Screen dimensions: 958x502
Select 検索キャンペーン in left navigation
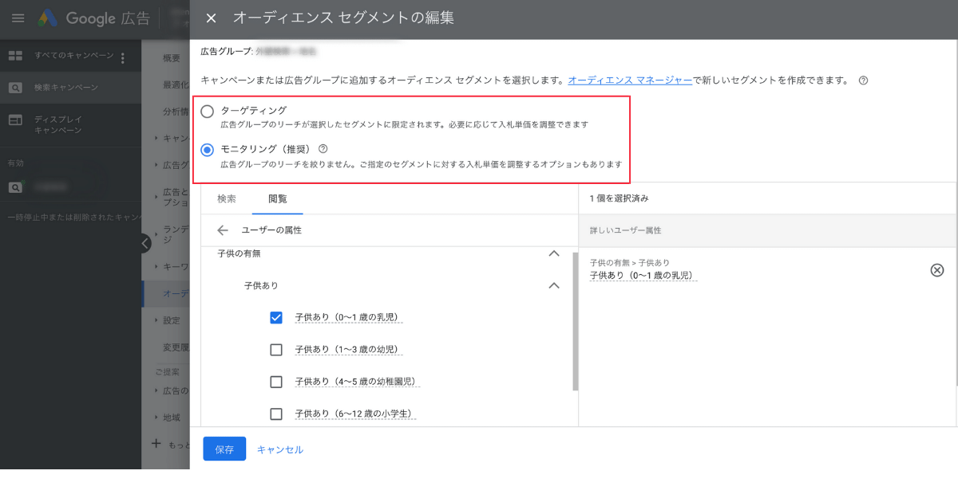(66, 88)
